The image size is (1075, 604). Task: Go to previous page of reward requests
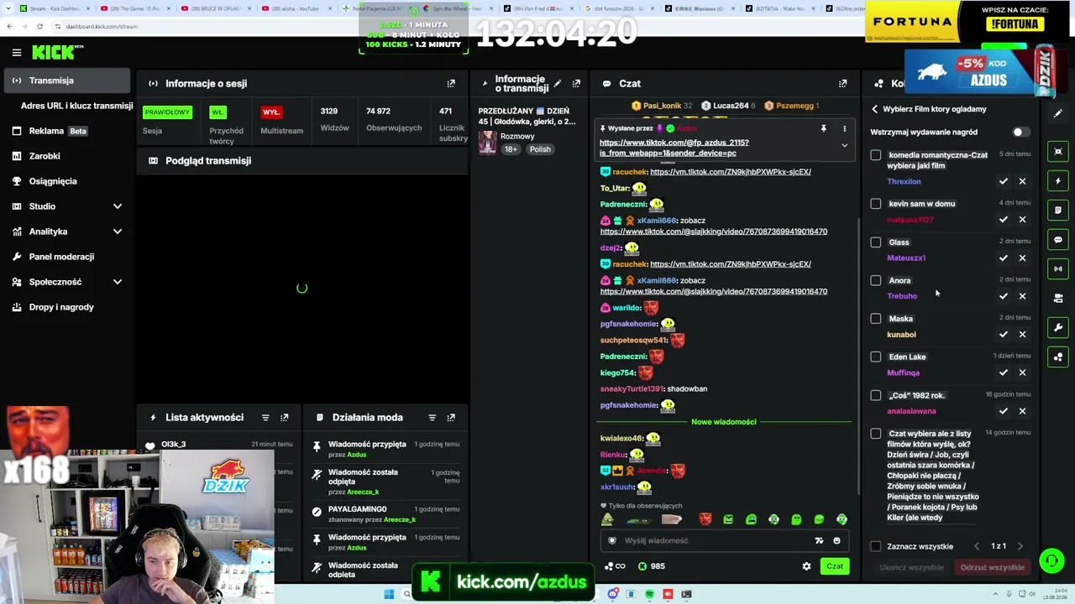pos(977,547)
